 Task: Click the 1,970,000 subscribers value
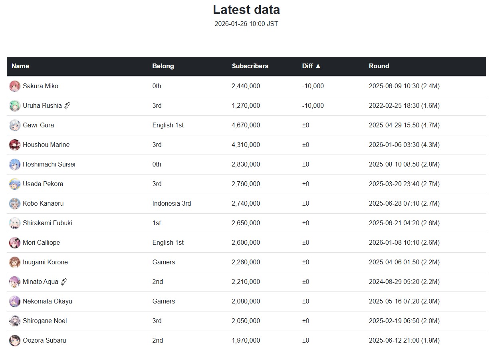pyautogui.click(x=246, y=341)
